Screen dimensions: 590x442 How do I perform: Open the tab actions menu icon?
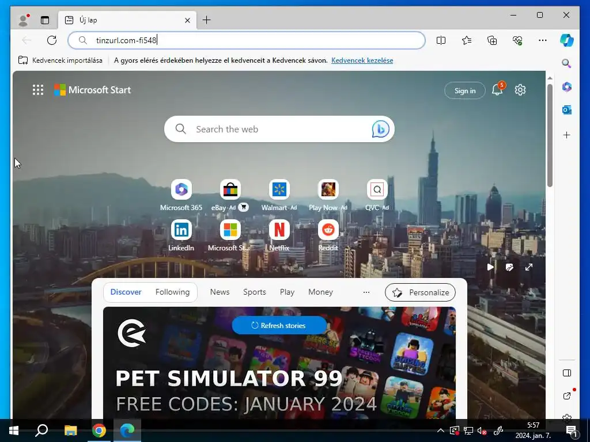[45, 20]
